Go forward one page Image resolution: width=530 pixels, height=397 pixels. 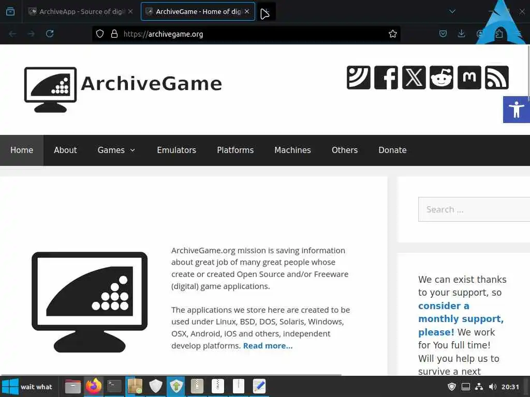31,34
